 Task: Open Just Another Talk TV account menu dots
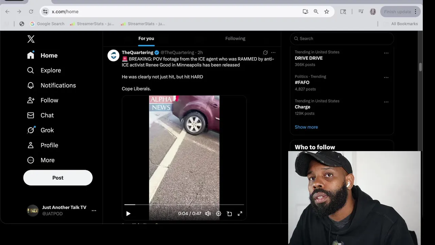pos(94,211)
